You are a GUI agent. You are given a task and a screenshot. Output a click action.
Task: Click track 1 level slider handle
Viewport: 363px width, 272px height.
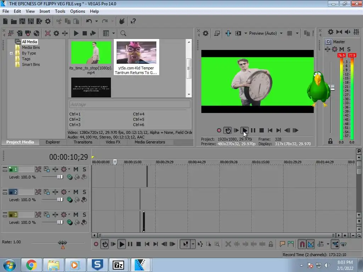coord(60,177)
